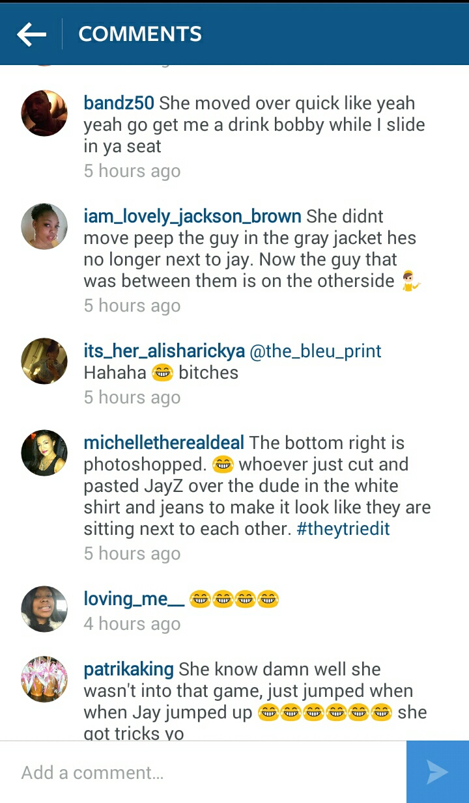The height and width of the screenshot is (803, 469).
Task: Open iam_lovely_jackson_brown's avatar
Action: pos(44,226)
